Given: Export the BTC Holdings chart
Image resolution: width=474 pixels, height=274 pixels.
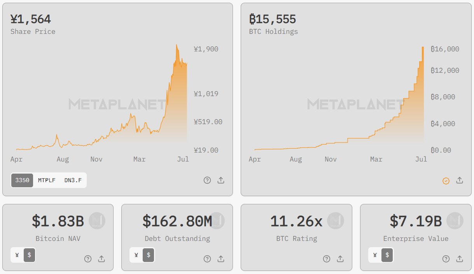Looking at the screenshot, I should coord(460,181).
